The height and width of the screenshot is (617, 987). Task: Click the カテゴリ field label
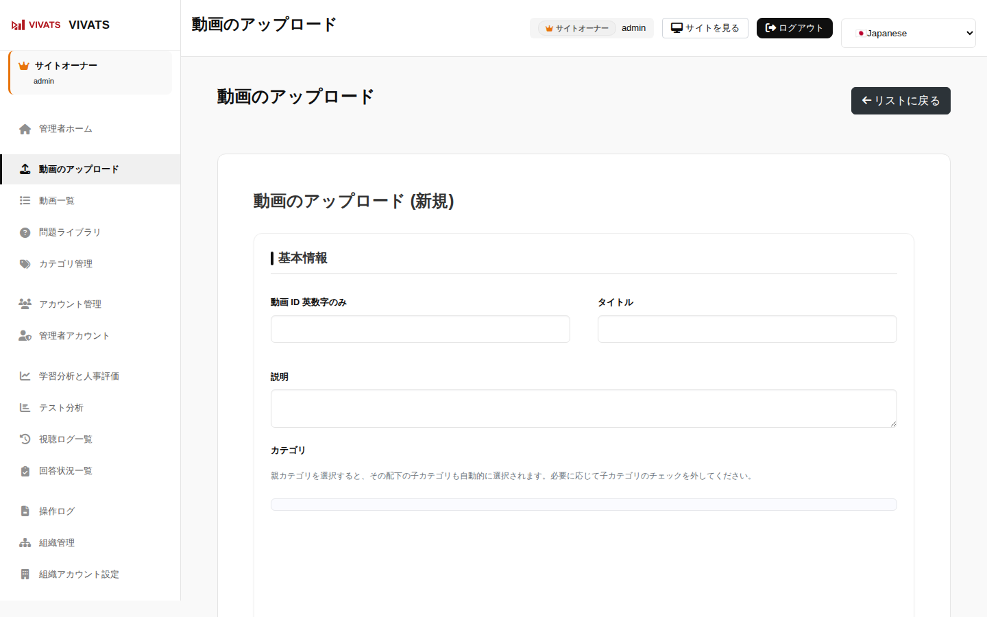point(288,450)
